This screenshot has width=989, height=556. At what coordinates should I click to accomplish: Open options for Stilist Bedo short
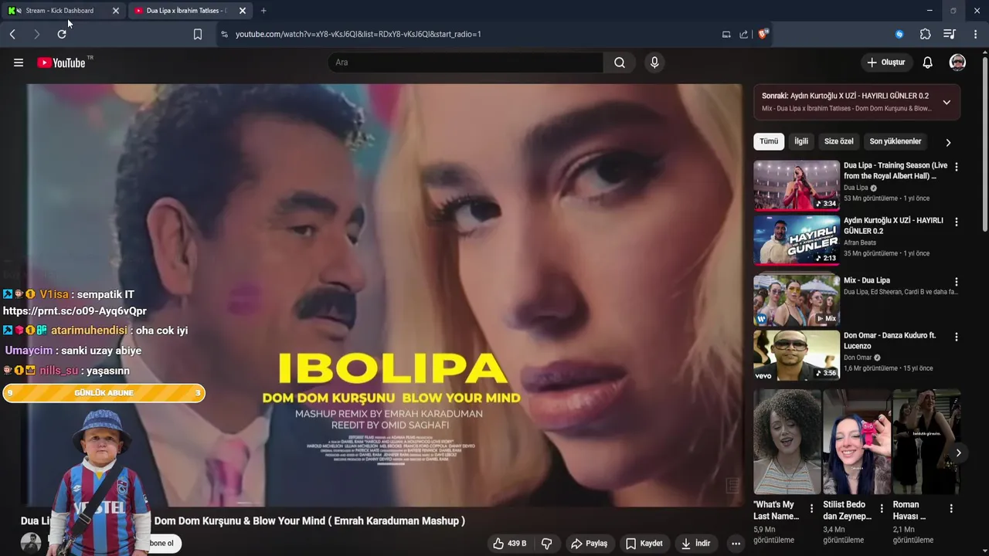click(882, 509)
